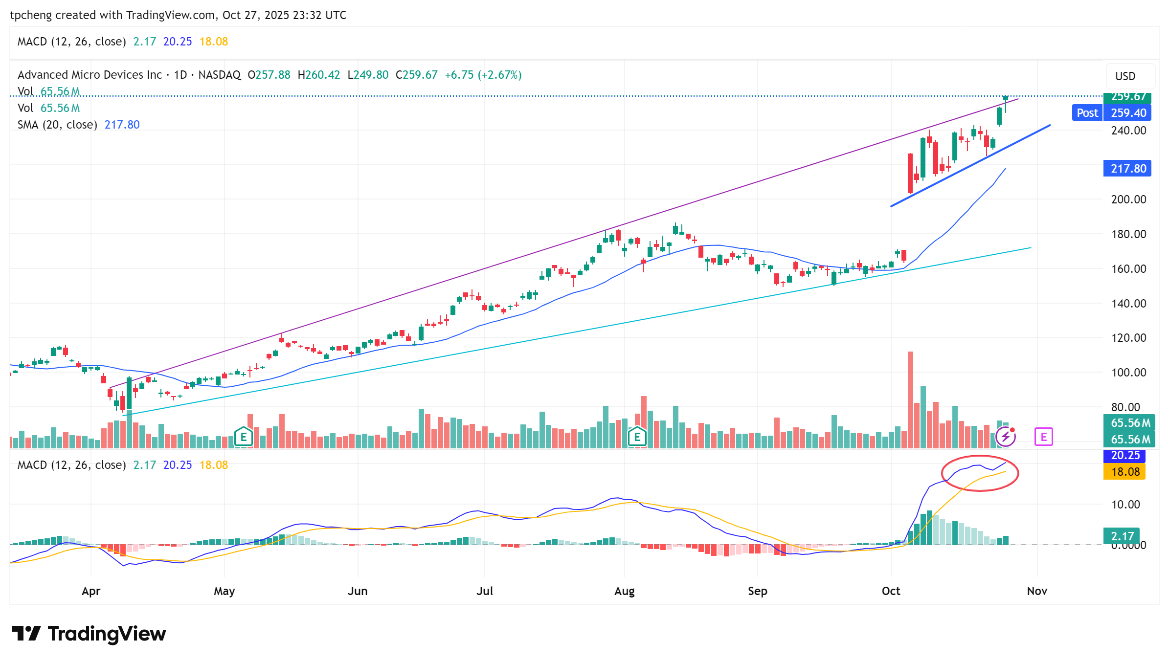The image size is (1169, 663).
Task: Click the August earnings E marker
Action: 637,437
